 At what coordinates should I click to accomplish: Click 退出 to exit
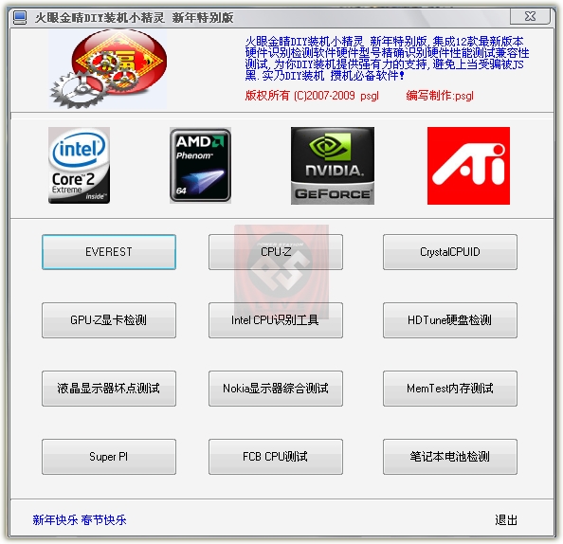(x=506, y=519)
